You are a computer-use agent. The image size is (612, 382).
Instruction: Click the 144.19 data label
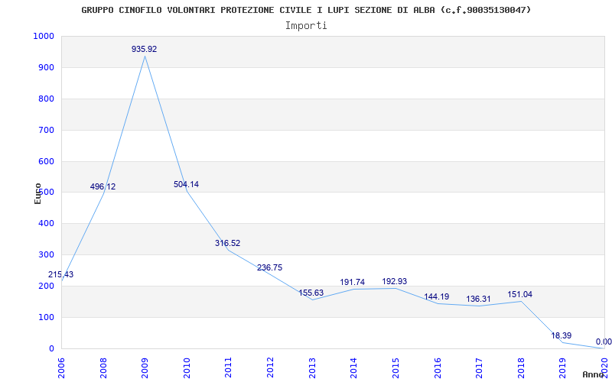436,296
